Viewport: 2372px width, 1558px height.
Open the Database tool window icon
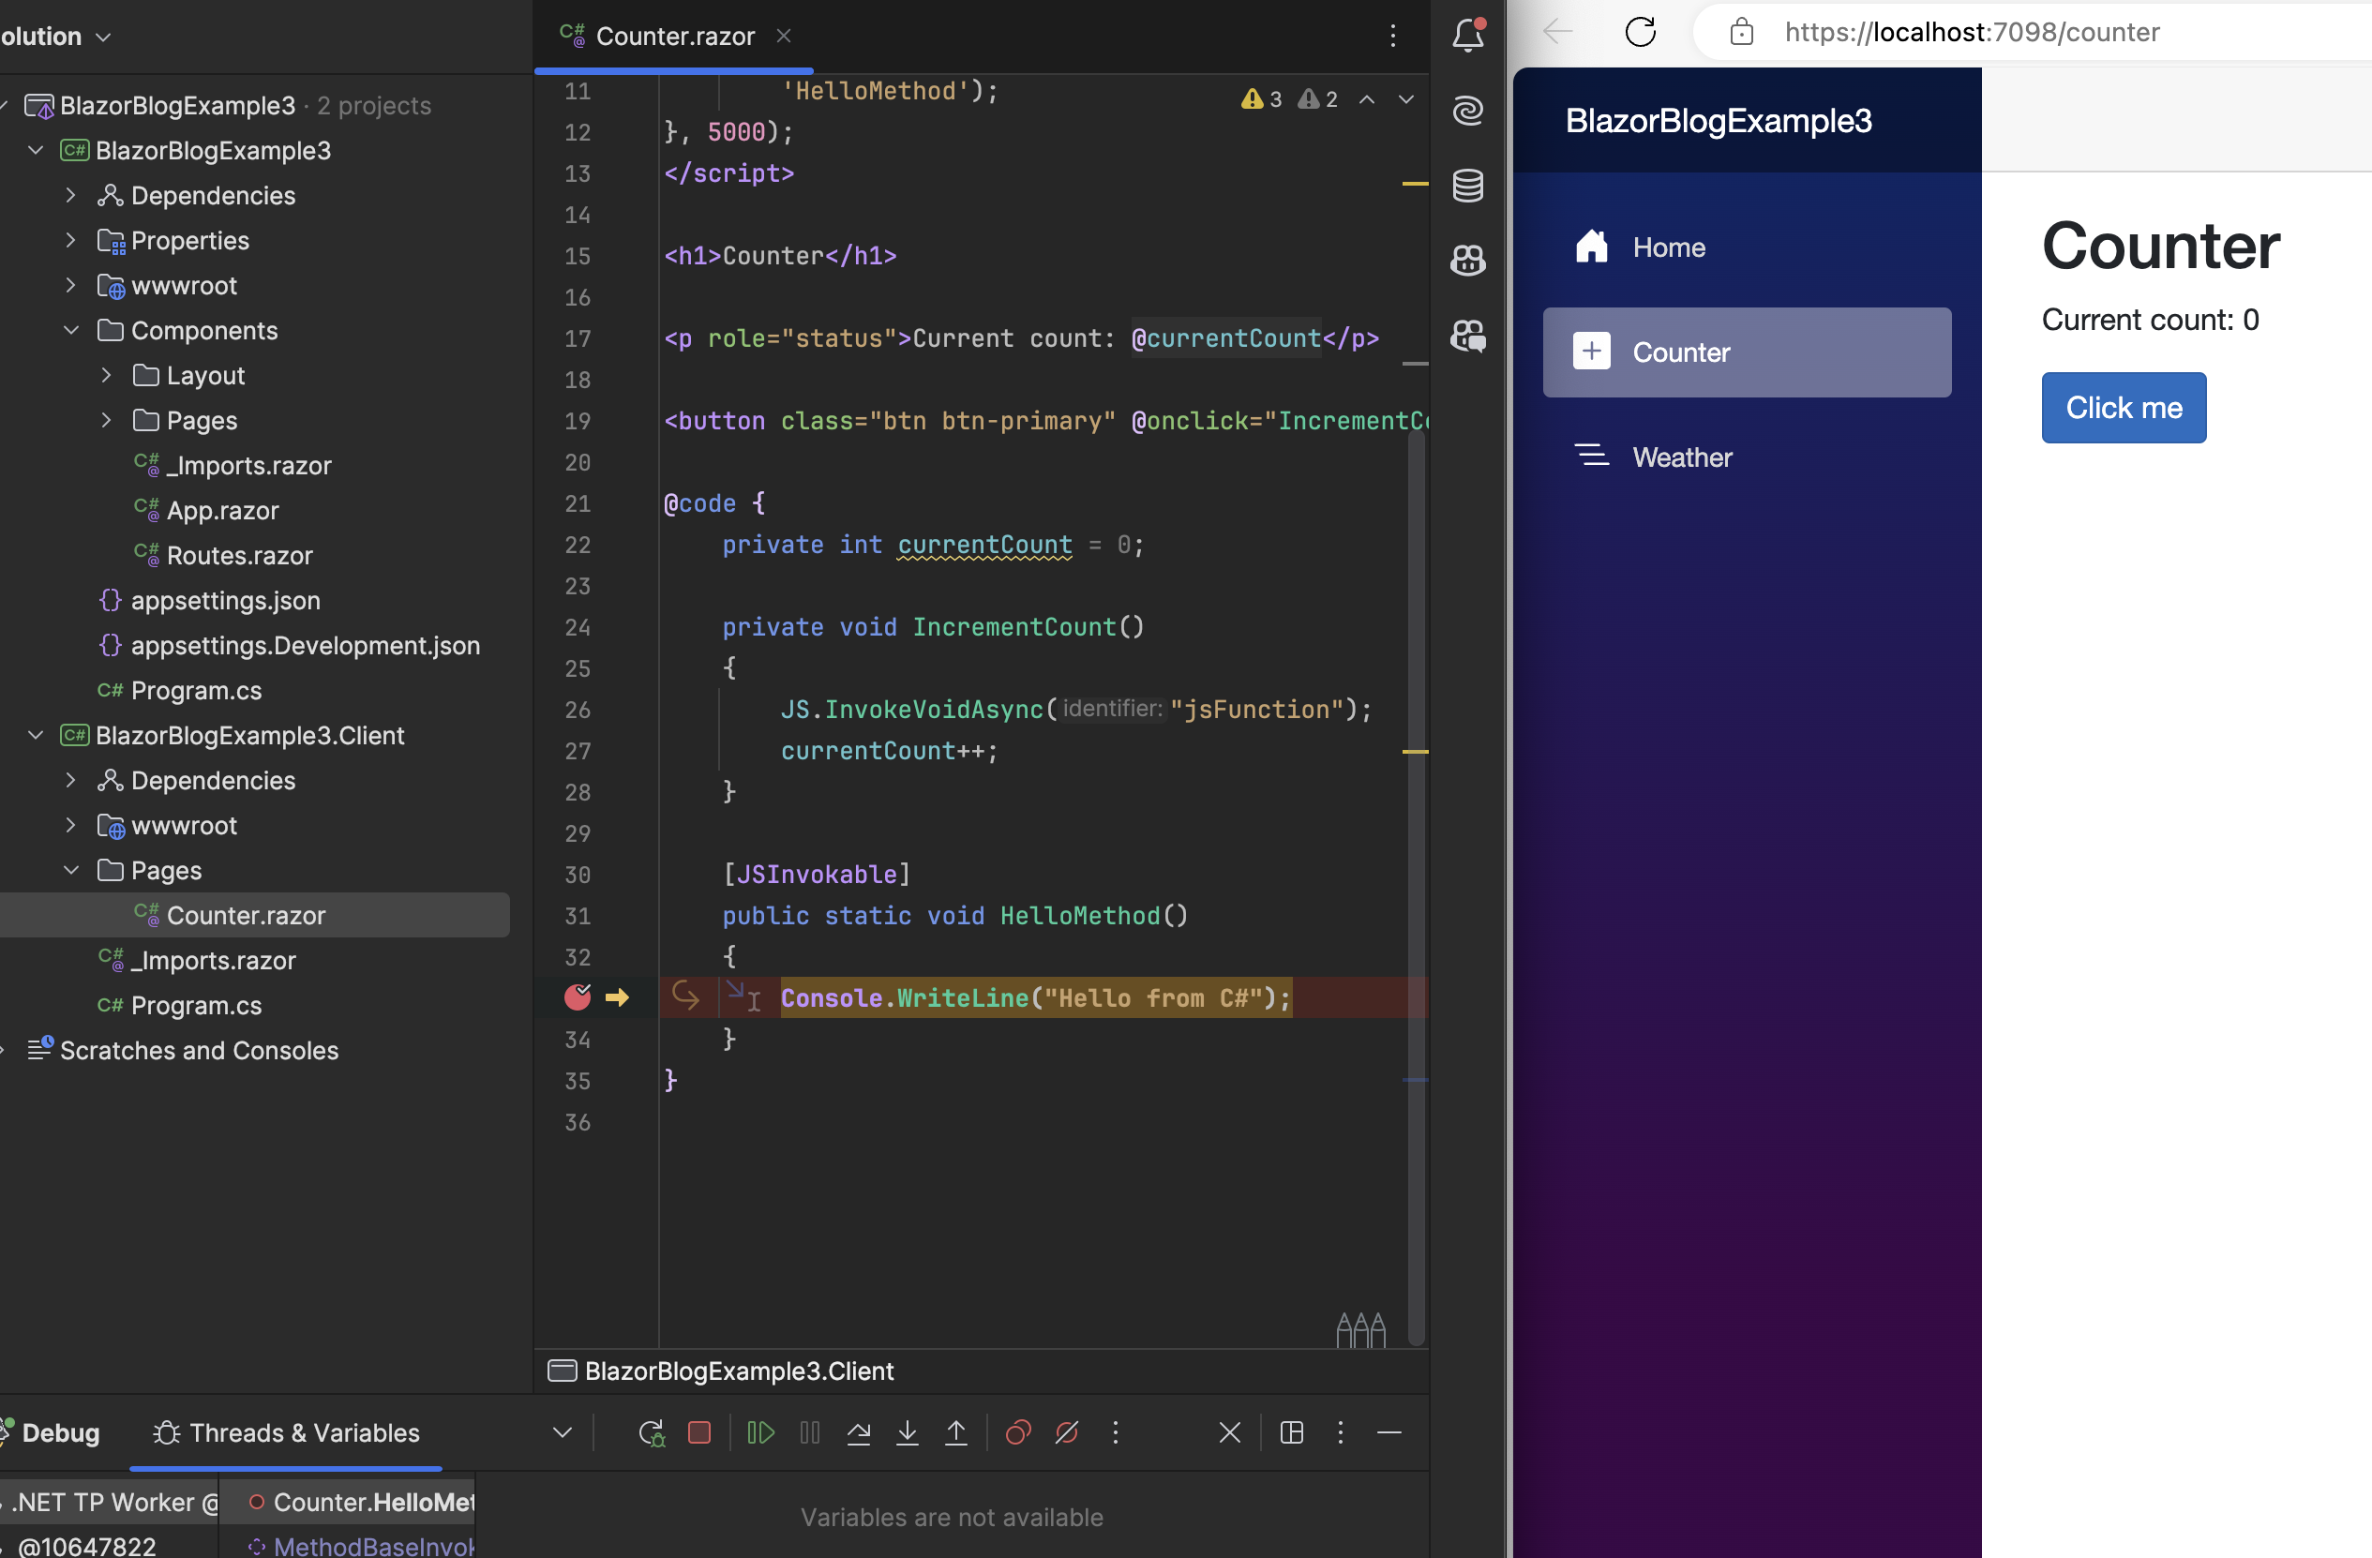pos(1467,186)
